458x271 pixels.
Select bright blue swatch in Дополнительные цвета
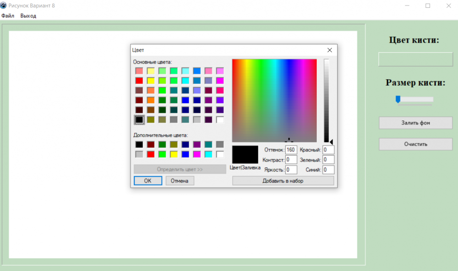(185, 154)
